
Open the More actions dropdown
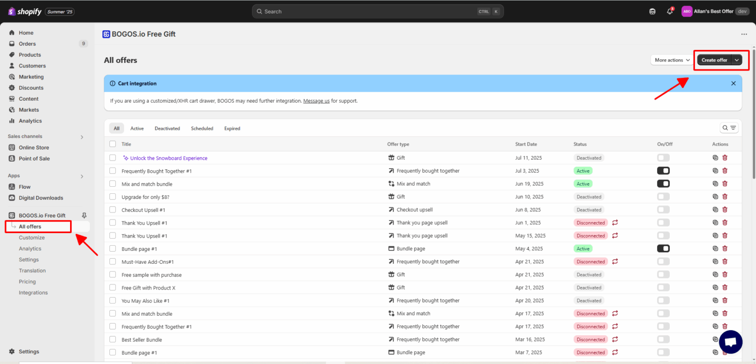pyautogui.click(x=672, y=60)
